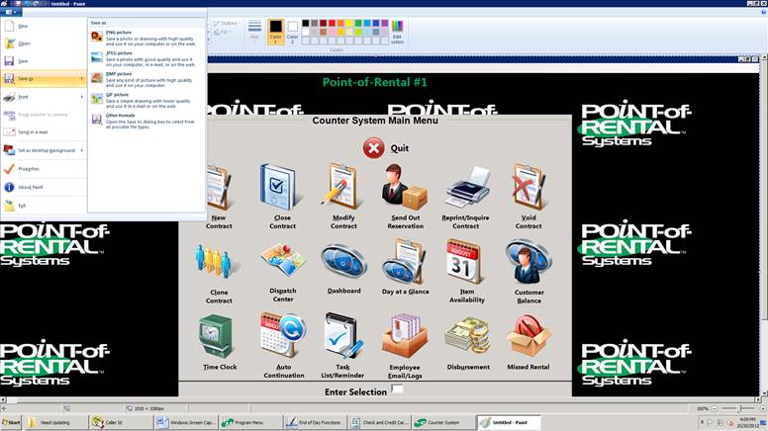Select the Color 1 box
Viewport: 768px width, 431px height.
pos(276,32)
